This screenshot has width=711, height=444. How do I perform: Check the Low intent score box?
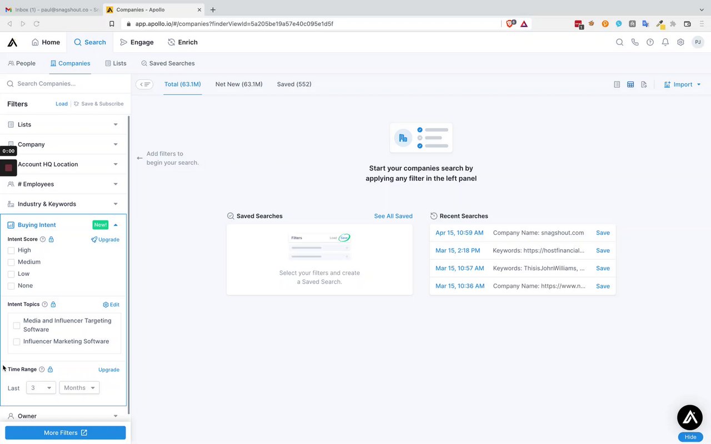[11, 274]
